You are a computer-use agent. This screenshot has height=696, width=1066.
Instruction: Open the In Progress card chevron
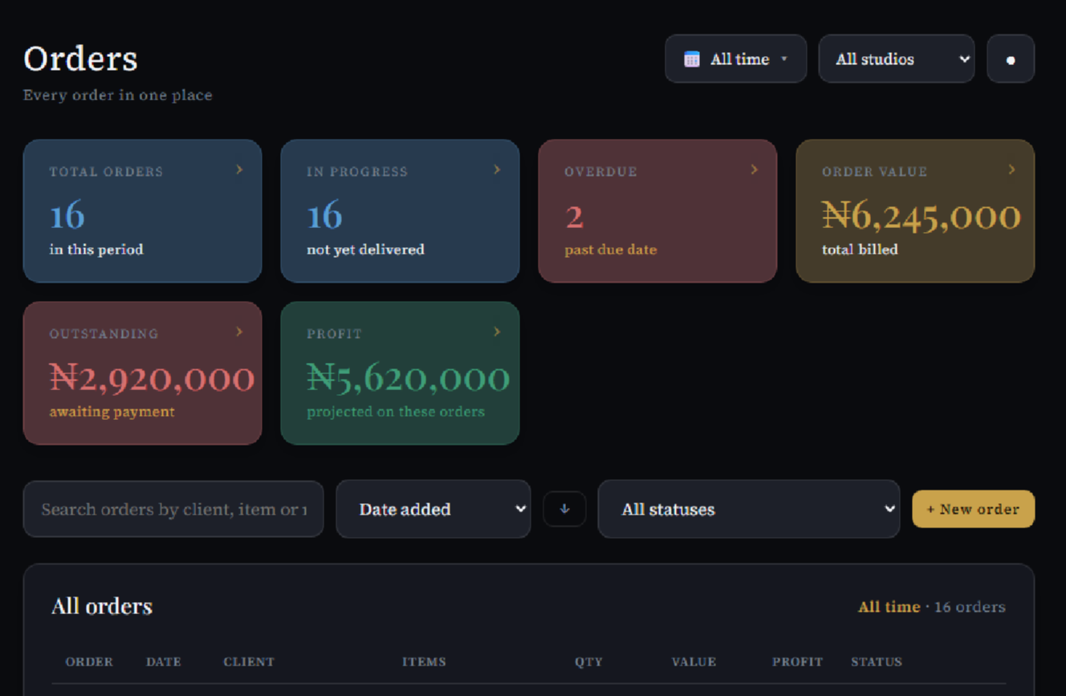(497, 169)
